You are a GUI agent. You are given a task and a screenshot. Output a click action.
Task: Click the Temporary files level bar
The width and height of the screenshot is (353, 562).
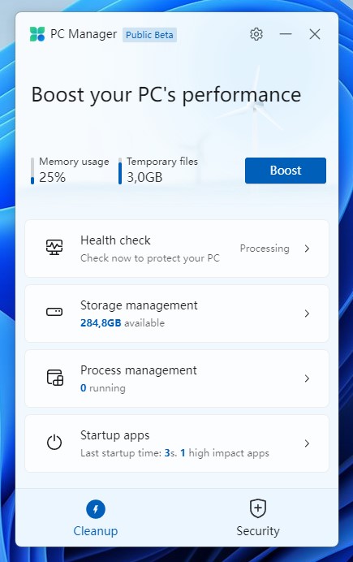(x=120, y=171)
